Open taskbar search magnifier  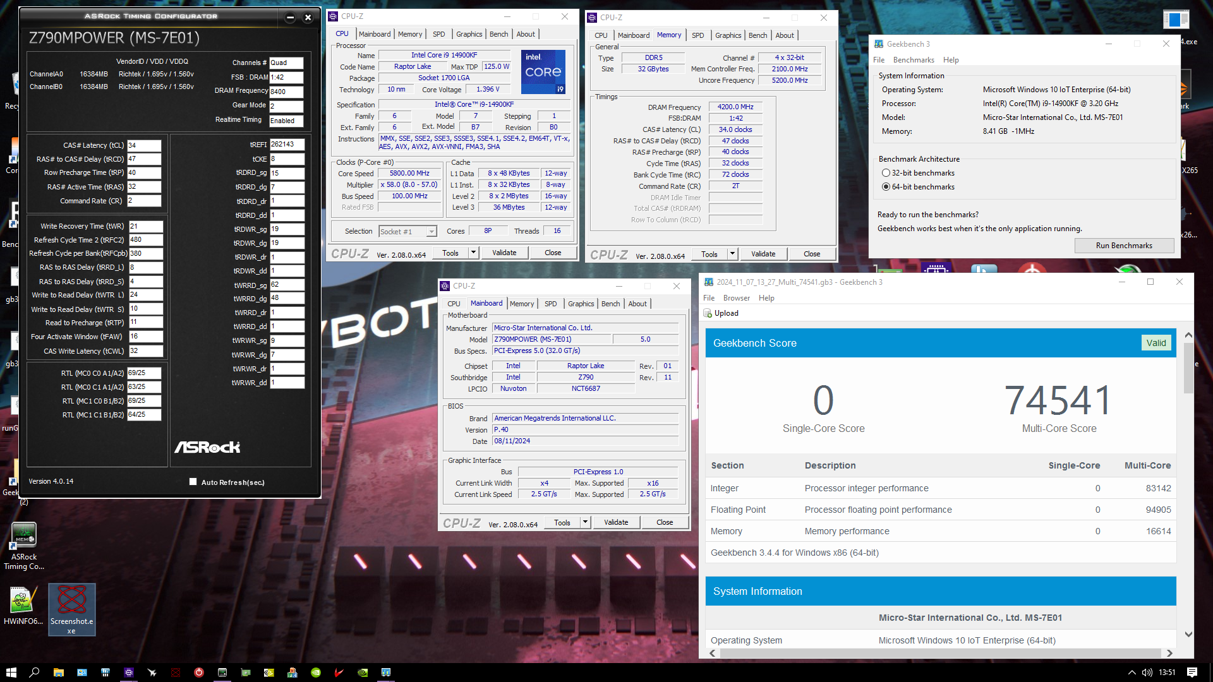click(x=35, y=673)
